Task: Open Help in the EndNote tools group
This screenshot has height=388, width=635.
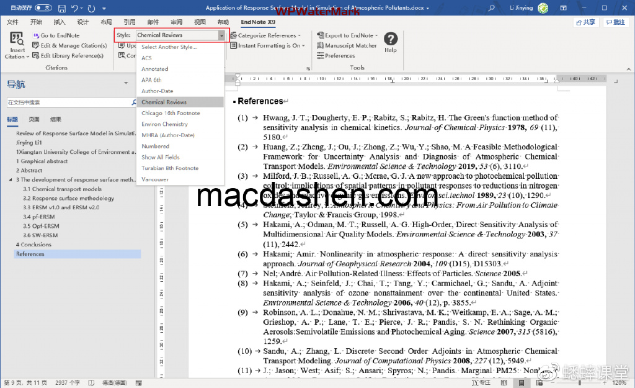Action: tap(390, 42)
